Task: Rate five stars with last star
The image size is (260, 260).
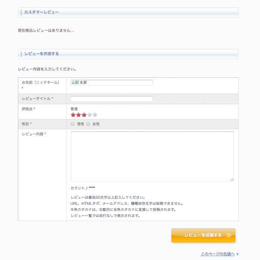Action: (x=95, y=115)
